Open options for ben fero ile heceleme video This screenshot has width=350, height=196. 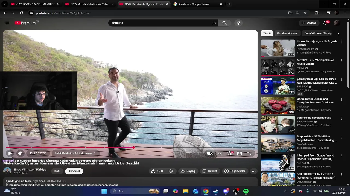pos(342,118)
